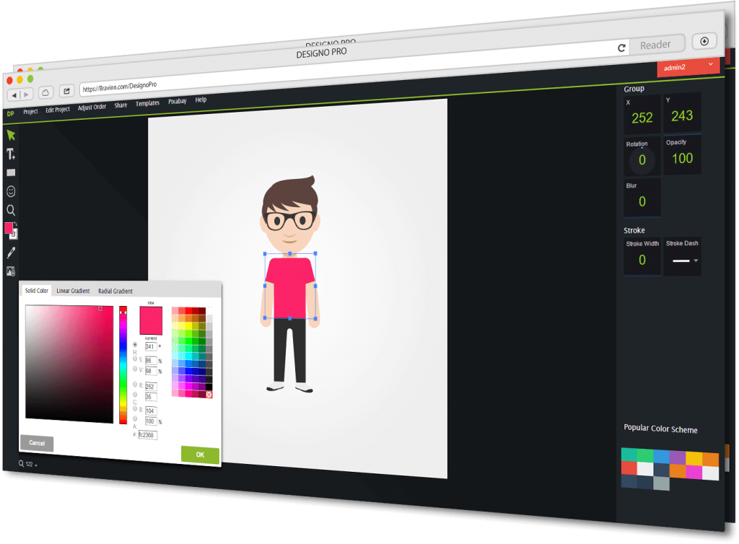Image resolution: width=739 pixels, height=544 pixels.
Task: Pick the eyedropper tool
Action: tap(11, 253)
